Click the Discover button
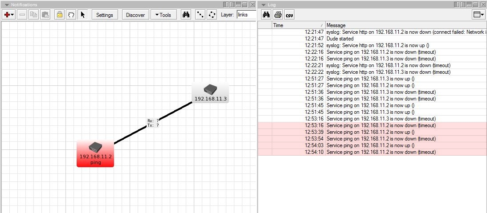487x213 pixels. 135,15
